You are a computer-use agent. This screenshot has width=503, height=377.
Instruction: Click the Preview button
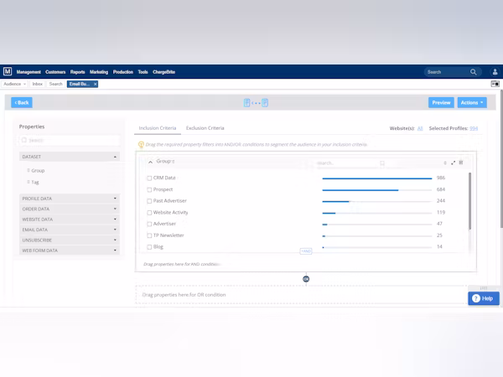pyautogui.click(x=440, y=102)
